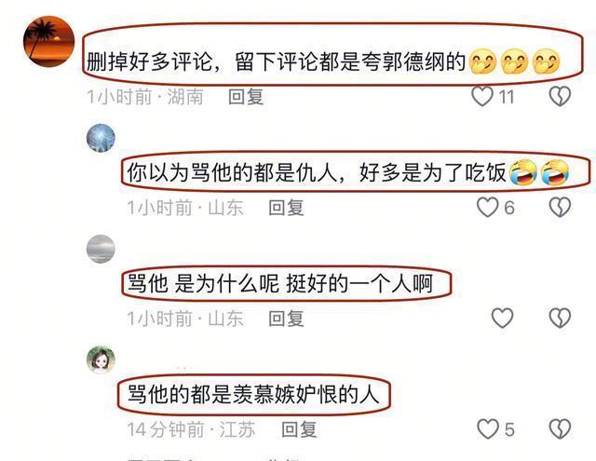This screenshot has height=461, width=596.
Task: Like the Jiangsu comment with 5 likes
Action: tap(488, 429)
